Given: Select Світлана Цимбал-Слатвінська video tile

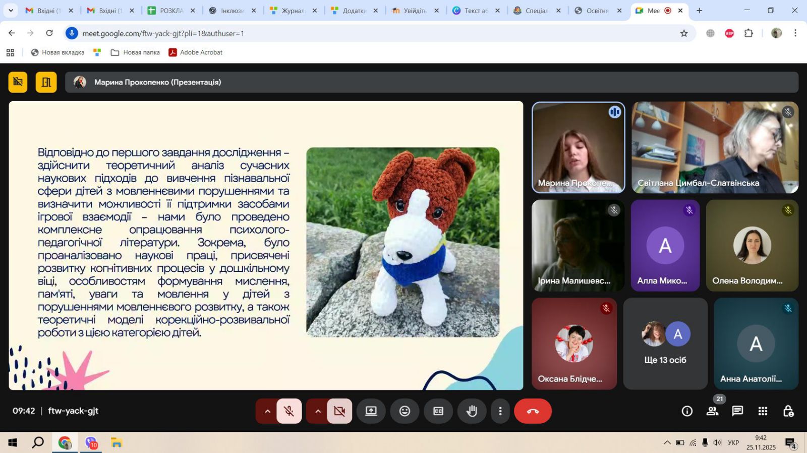Looking at the screenshot, I should (715, 147).
